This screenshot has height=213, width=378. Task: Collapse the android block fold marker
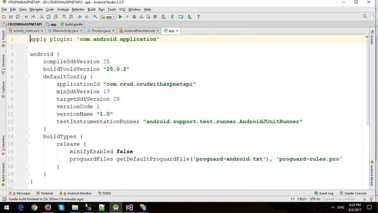27,54
